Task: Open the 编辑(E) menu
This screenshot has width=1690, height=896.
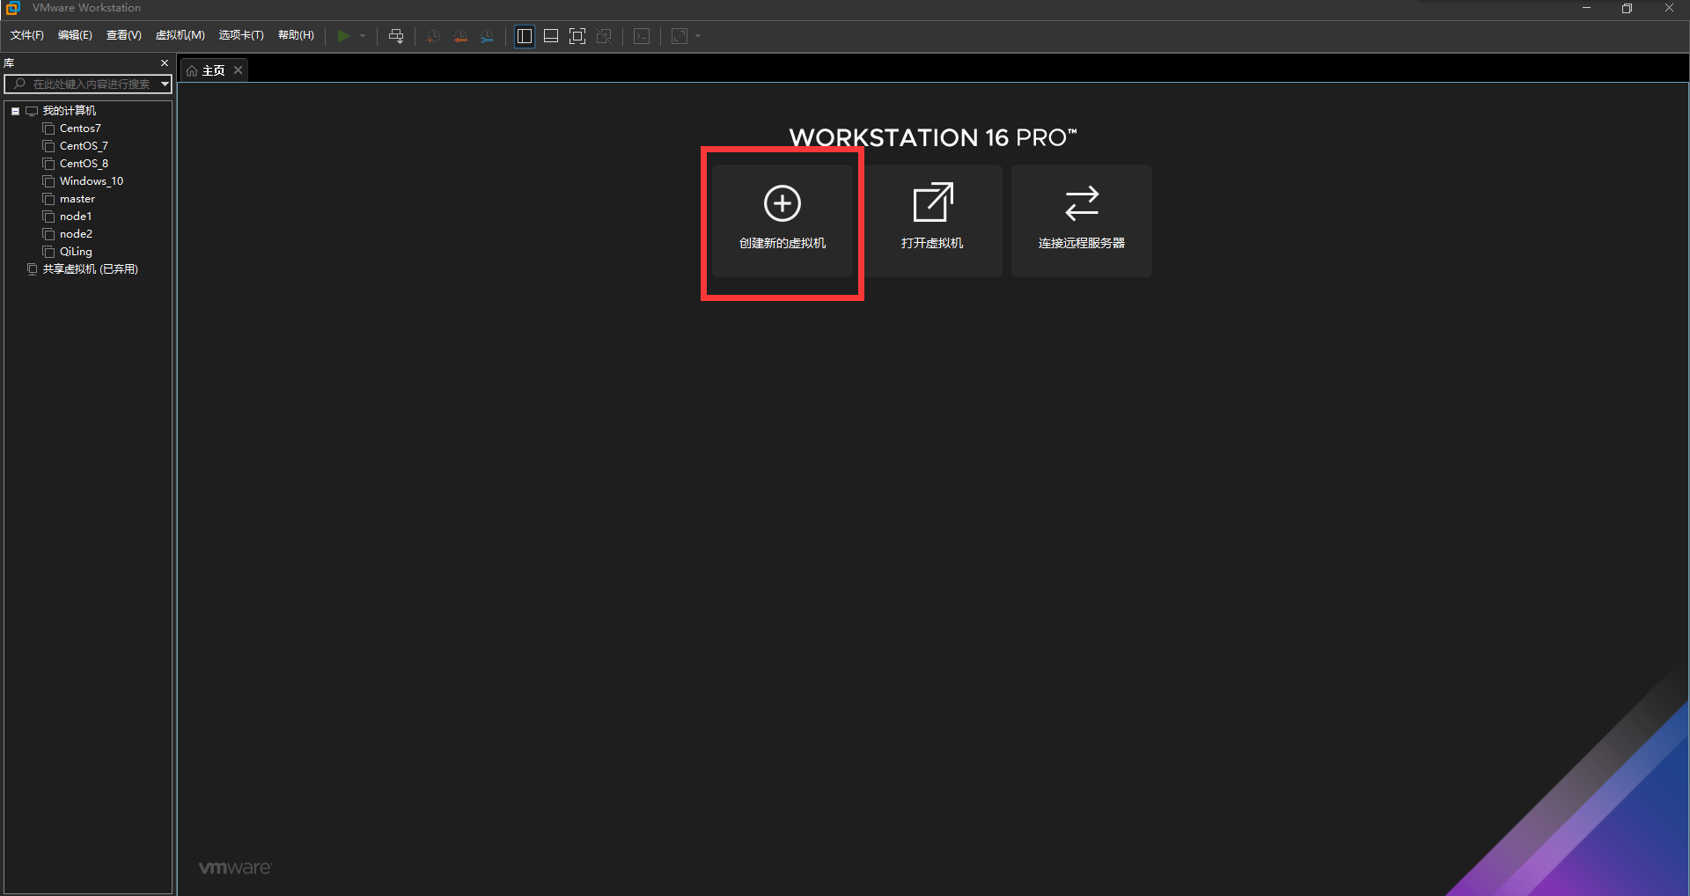Action: point(75,35)
